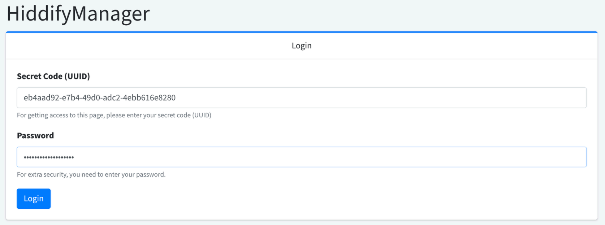Select the UUID text in the secret code box
605x225 pixels.
pyautogui.click(x=100, y=98)
